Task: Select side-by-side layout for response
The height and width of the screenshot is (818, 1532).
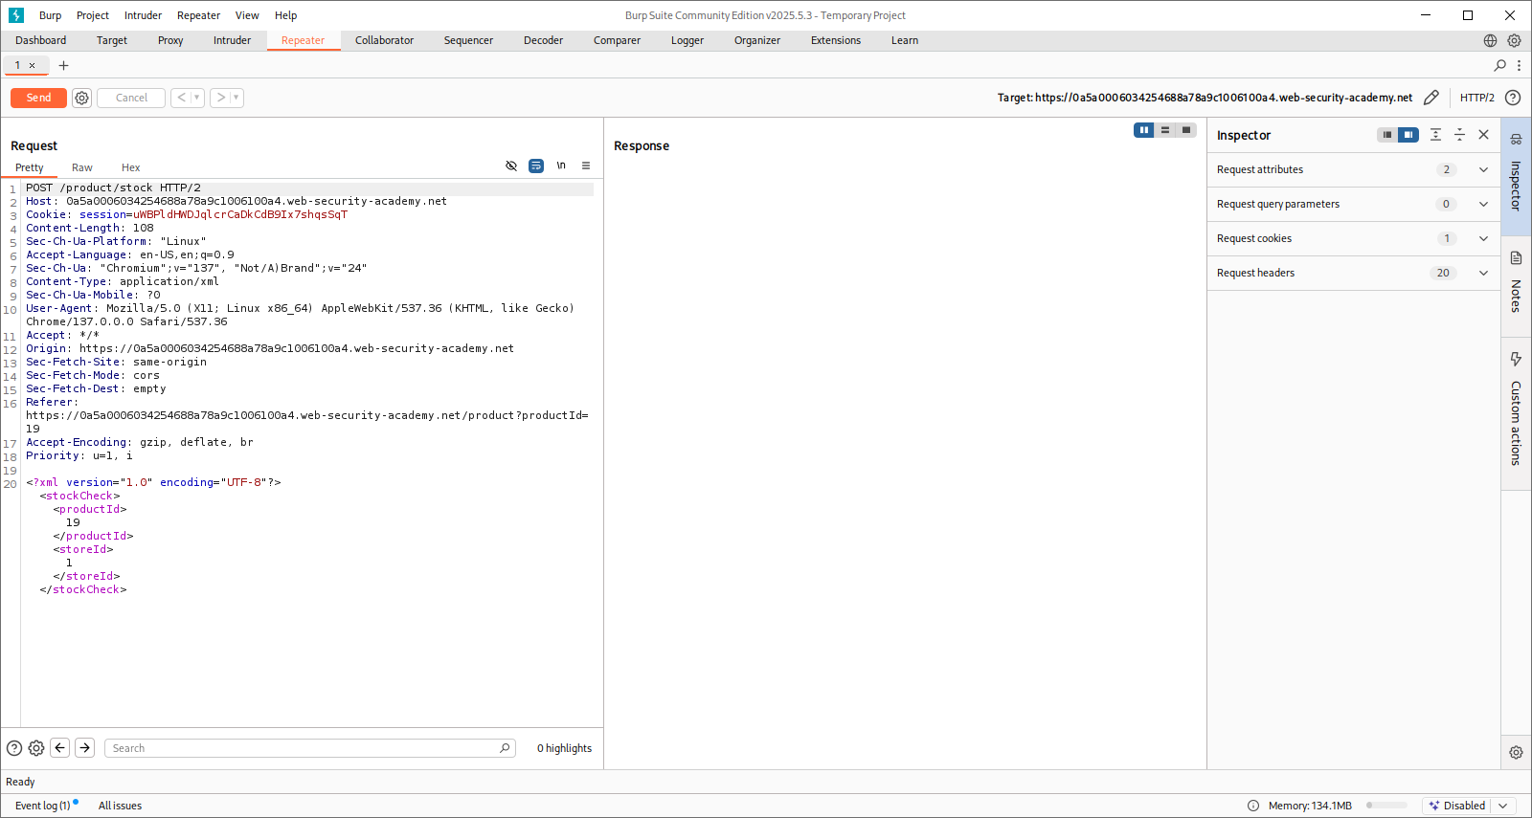Action: [1144, 130]
